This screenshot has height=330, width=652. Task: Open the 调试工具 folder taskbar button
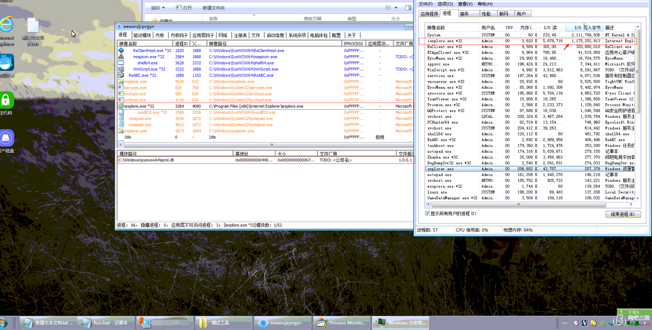click(223, 323)
